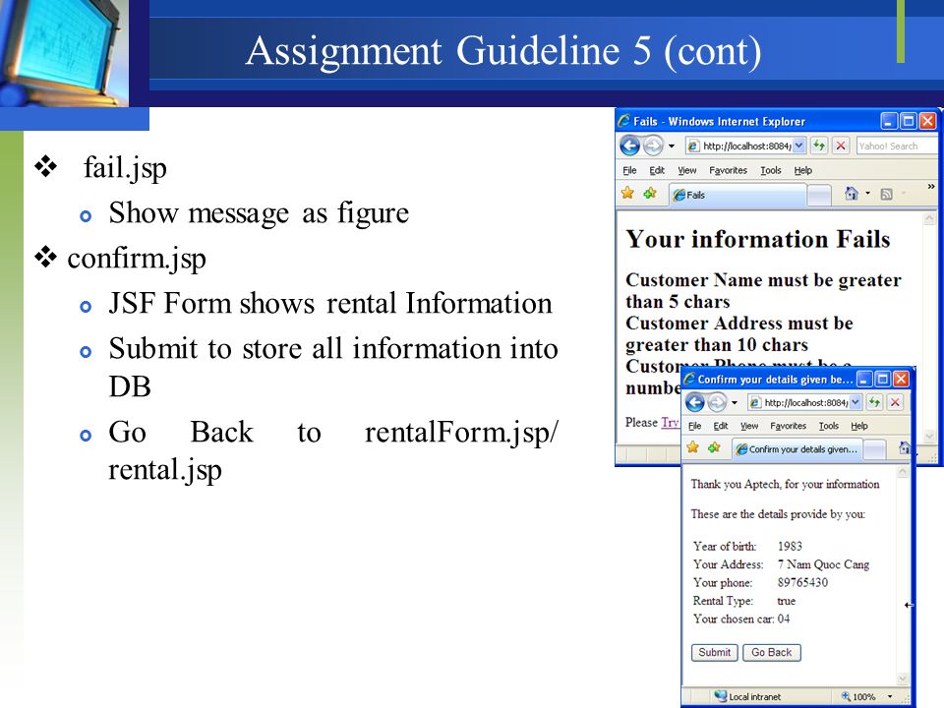944x708 pixels.
Task: Select the Fails tab
Action: [x=737, y=195]
